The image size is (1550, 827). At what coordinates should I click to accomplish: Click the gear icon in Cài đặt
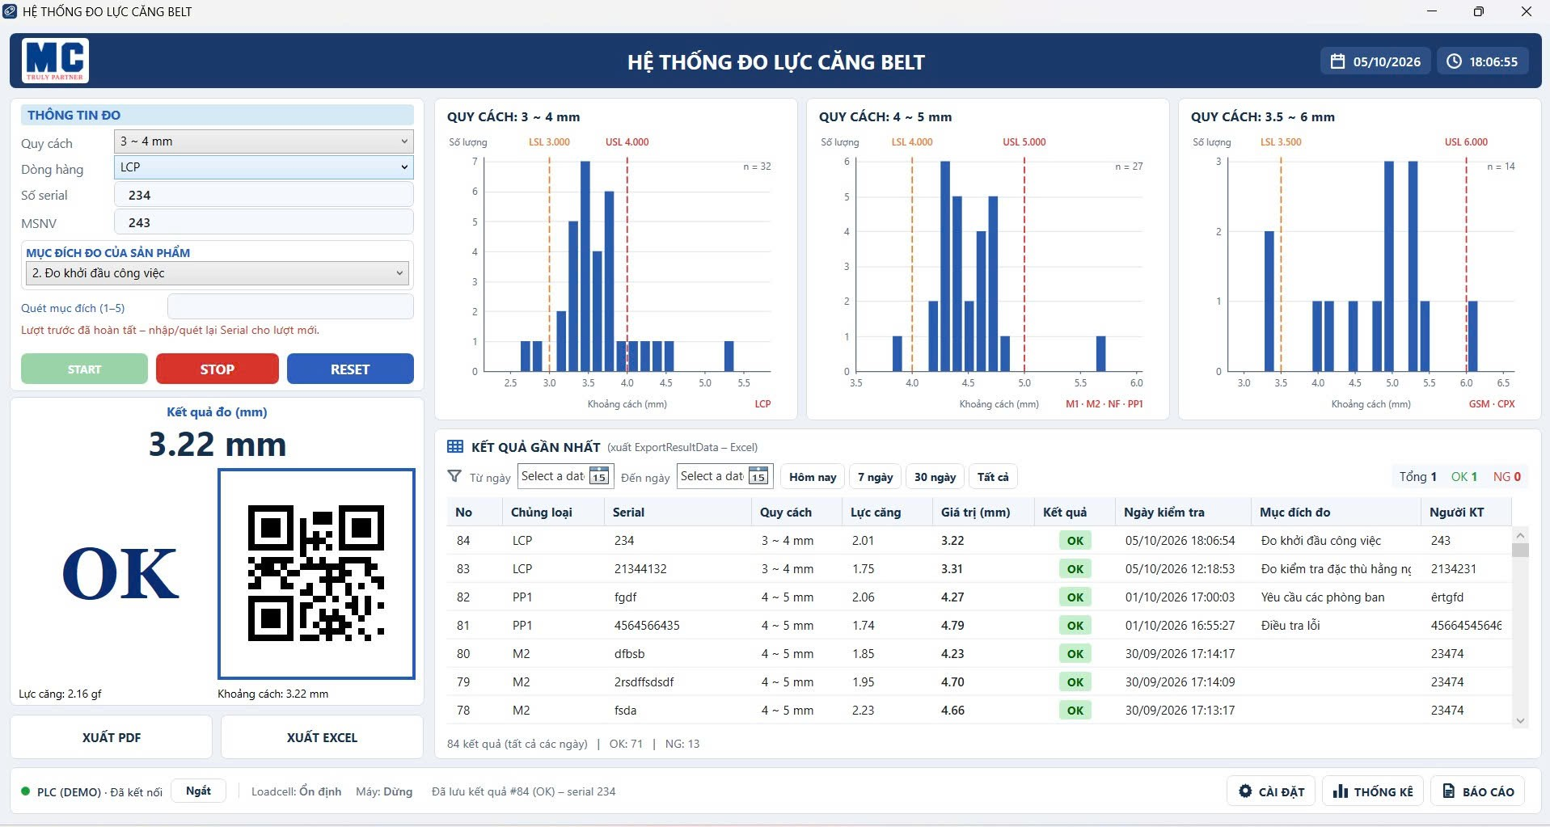click(1245, 791)
